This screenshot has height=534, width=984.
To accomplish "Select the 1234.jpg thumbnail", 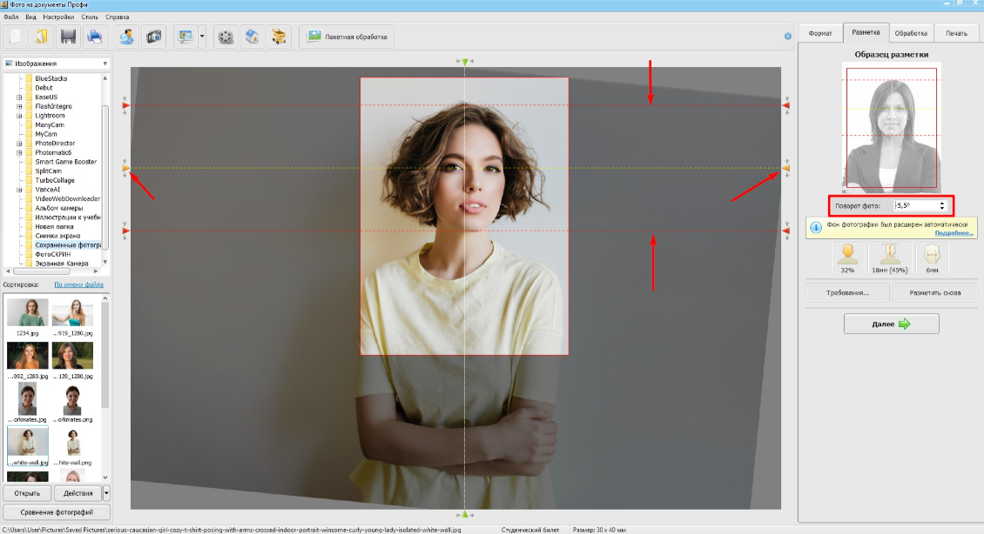I will click(28, 314).
